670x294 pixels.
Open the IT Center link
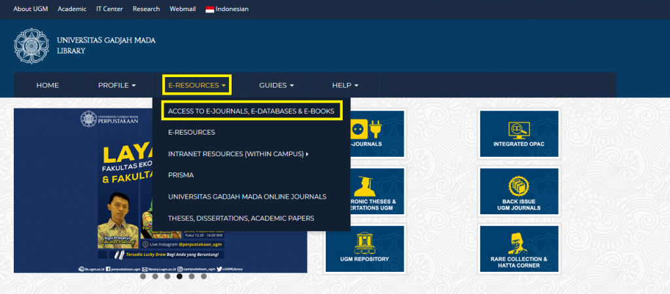point(109,9)
